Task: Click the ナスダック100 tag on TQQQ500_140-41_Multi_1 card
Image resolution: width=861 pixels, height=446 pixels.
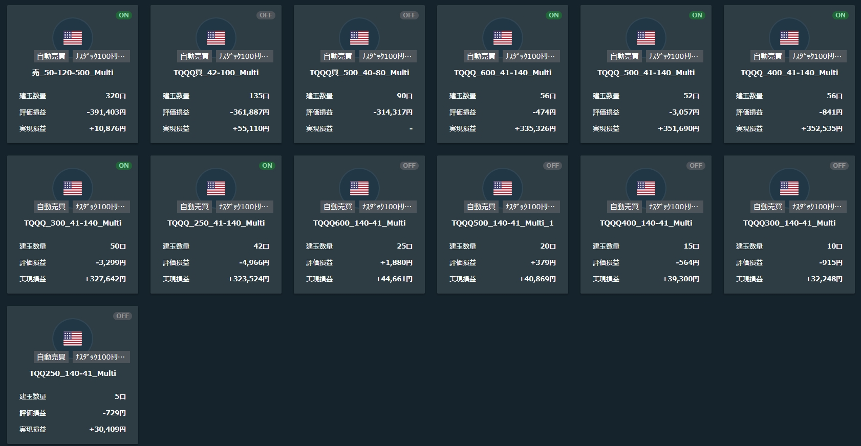Action: pyautogui.click(x=529, y=207)
